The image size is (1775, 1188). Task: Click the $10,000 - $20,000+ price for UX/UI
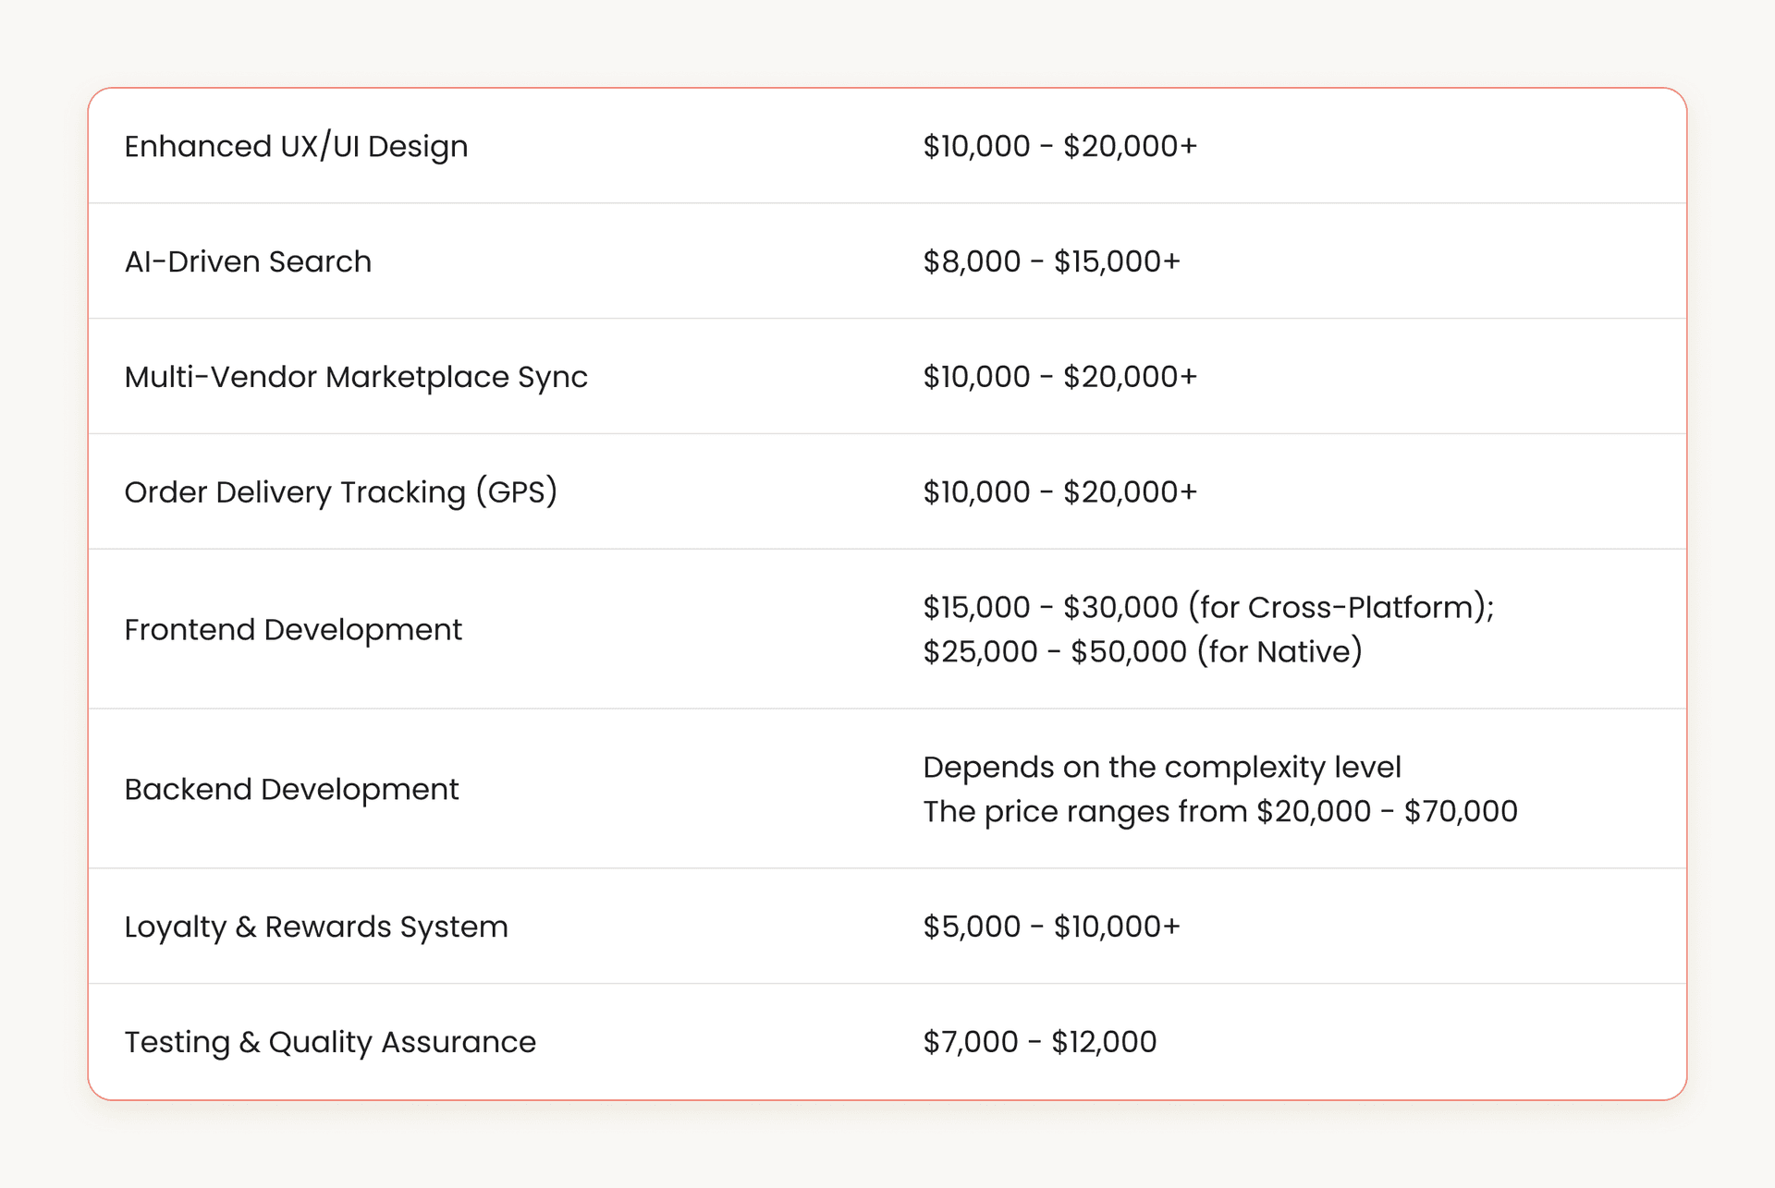1059,145
